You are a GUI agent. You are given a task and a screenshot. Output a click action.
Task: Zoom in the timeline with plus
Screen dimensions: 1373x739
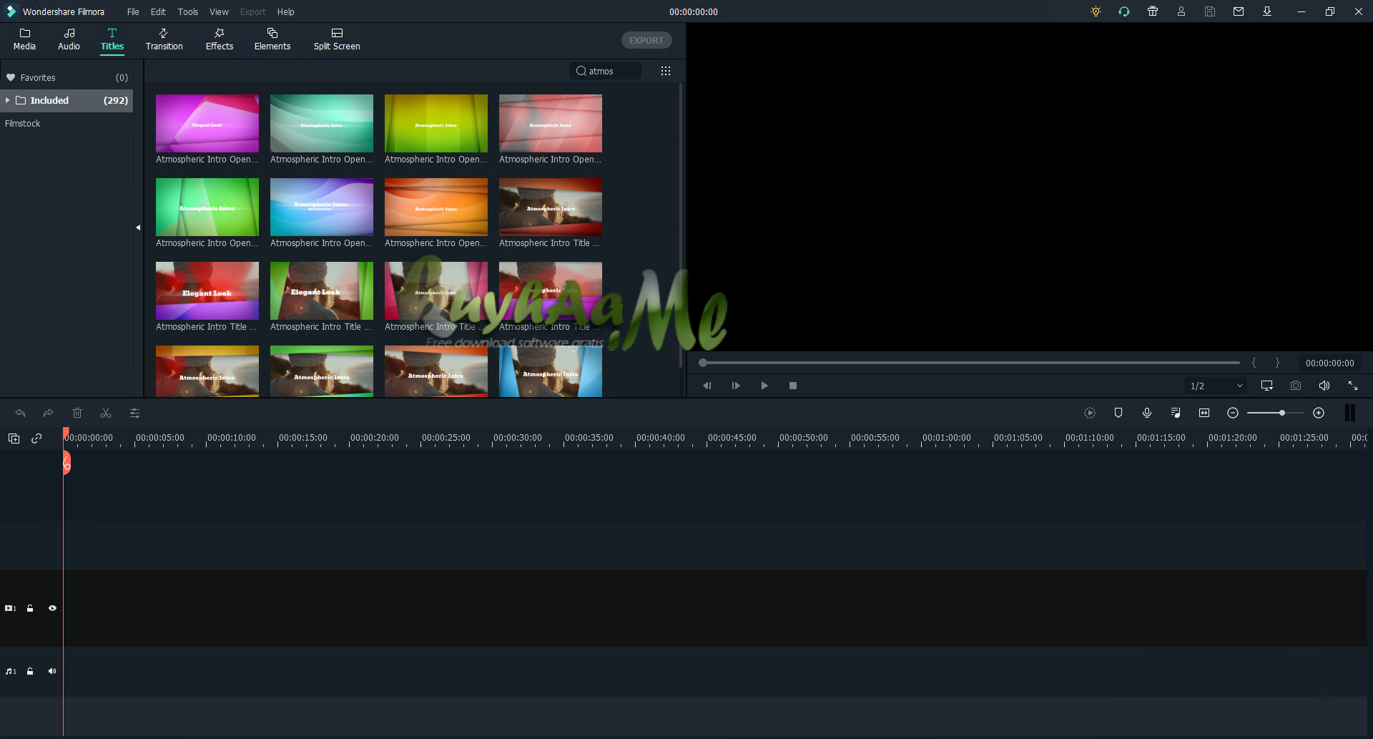point(1319,413)
